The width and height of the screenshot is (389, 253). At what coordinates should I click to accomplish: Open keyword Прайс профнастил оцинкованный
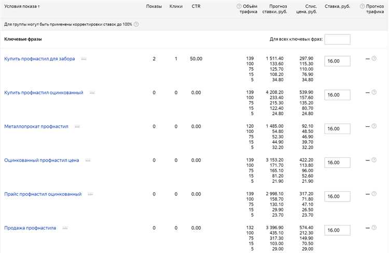point(43,194)
